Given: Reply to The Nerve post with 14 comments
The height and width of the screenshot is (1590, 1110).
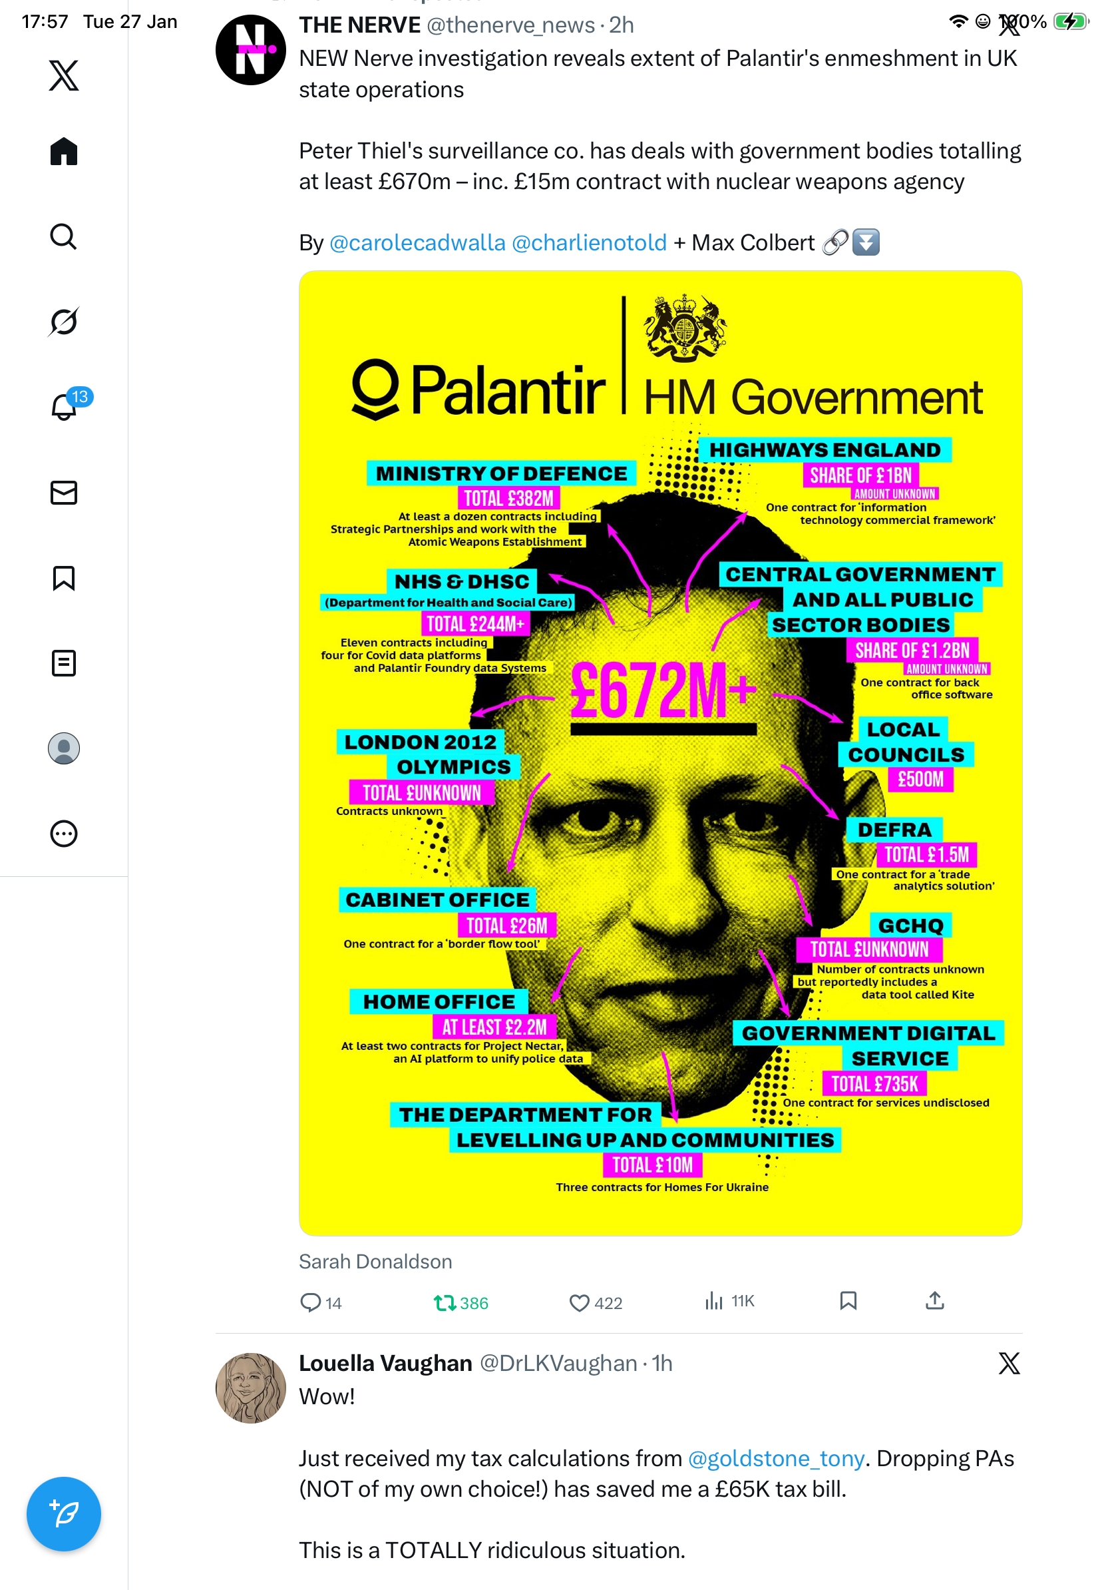Looking at the screenshot, I should point(320,1302).
